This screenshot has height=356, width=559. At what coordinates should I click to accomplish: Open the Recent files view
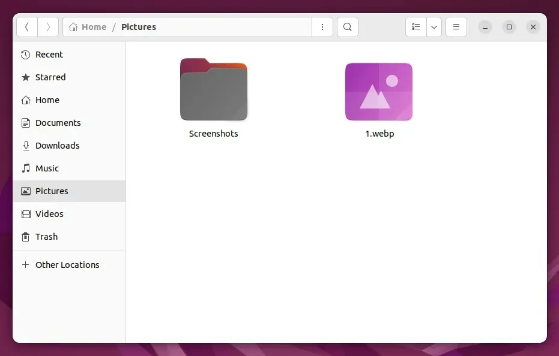[48, 55]
